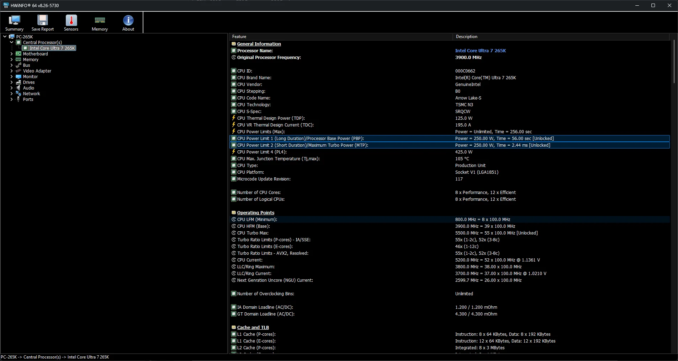Click the Ports icon in tree
678x361 pixels.
tap(18, 99)
